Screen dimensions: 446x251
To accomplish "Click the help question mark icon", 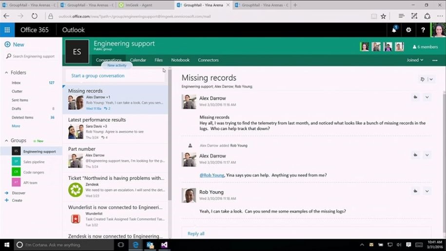I will point(423,30).
